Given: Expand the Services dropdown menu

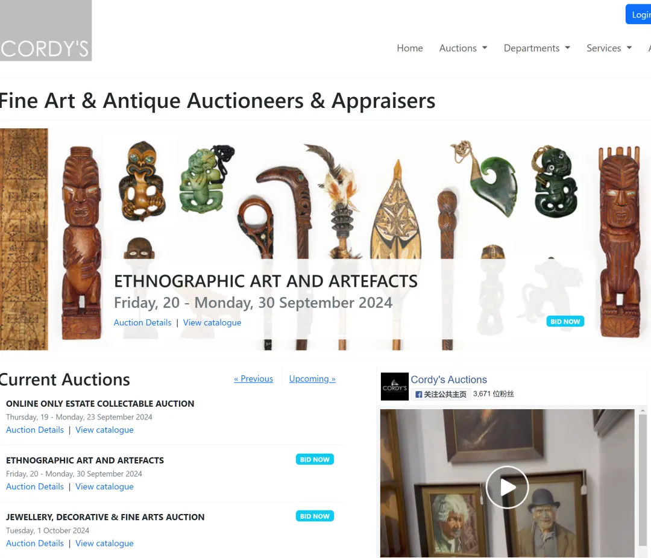Looking at the screenshot, I should tap(609, 48).
